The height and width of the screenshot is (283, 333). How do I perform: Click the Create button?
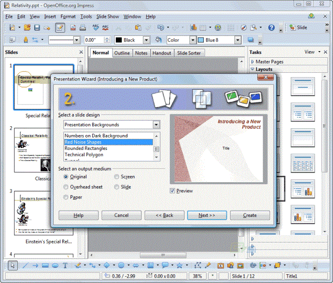(x=250, y=215)
